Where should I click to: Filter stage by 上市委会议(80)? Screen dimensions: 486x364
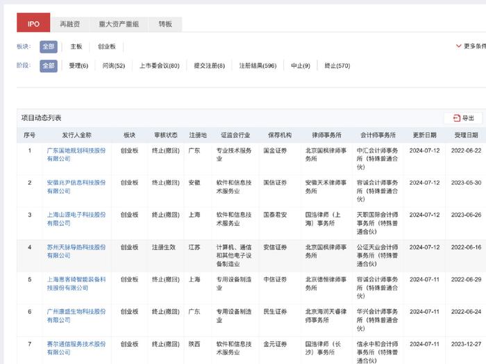[x=159, y=66]
